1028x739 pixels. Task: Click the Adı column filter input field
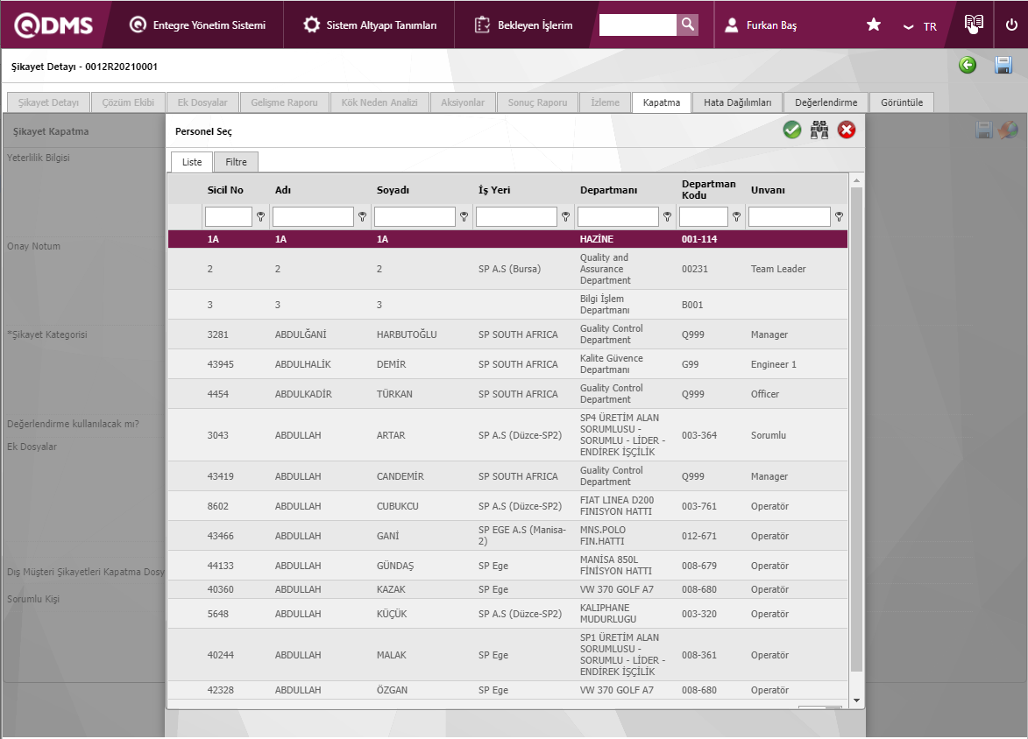[313, 216]
